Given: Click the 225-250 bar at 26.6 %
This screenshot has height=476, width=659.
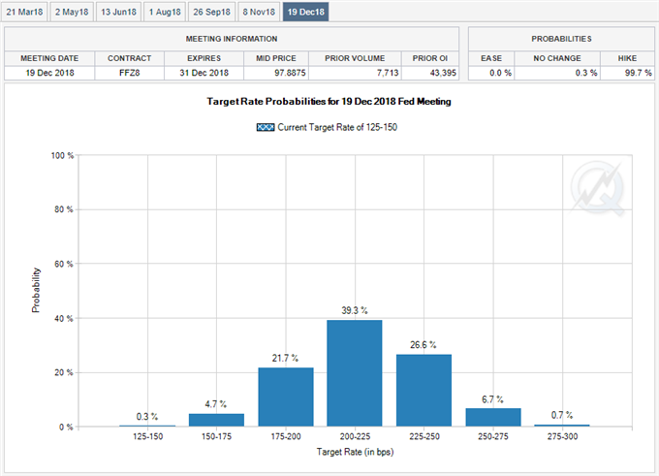Looking at the screenshot, I should [424, 391].
